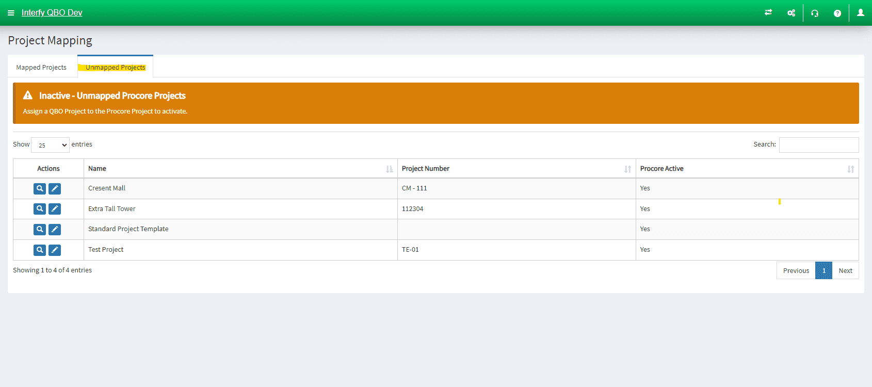
Task: Click the support headset icon
Action: pyautogui.click(x=815, y=13)
